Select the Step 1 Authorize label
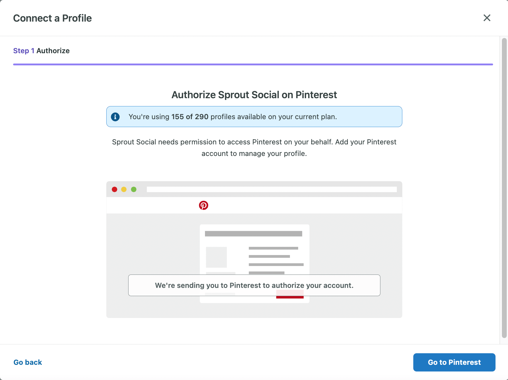Viewport: 508px width, 380px height. (41, 51)
